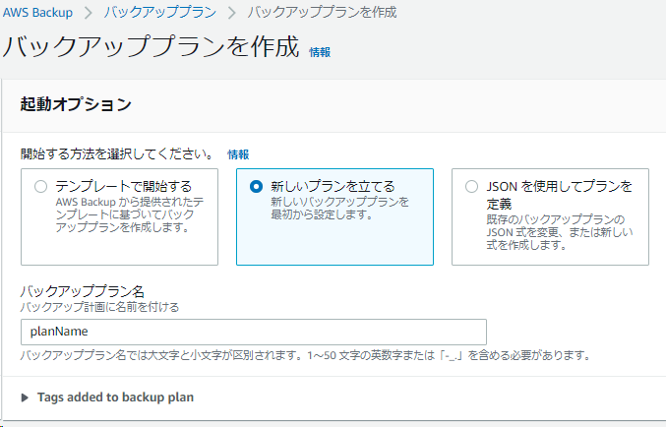Image resolution: width=666 pixels, height=427 pixels.
Task: Click the 起動オプション section heading
Action: tap(76, 103)
